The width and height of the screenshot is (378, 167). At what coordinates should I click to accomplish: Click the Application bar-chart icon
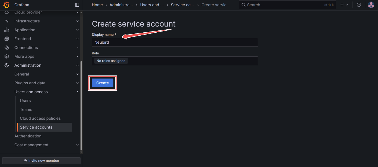(6, 30)
